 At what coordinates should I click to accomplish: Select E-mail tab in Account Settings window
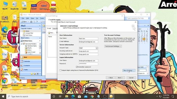pos(49,28)
